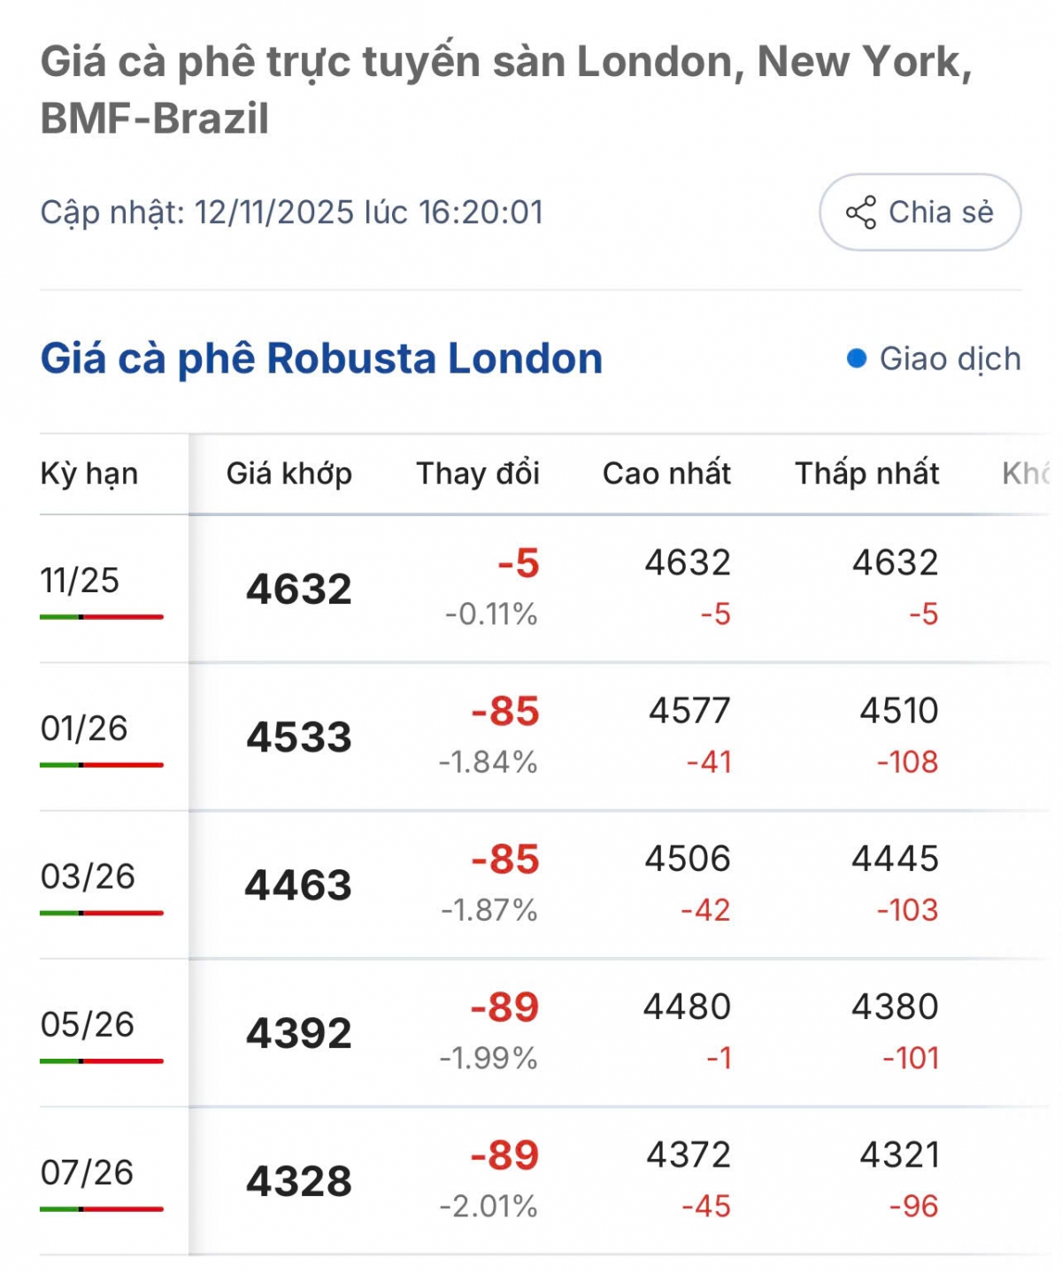
Task: Select the Kỳ hạn column header
Action: (x=89, y=474)
